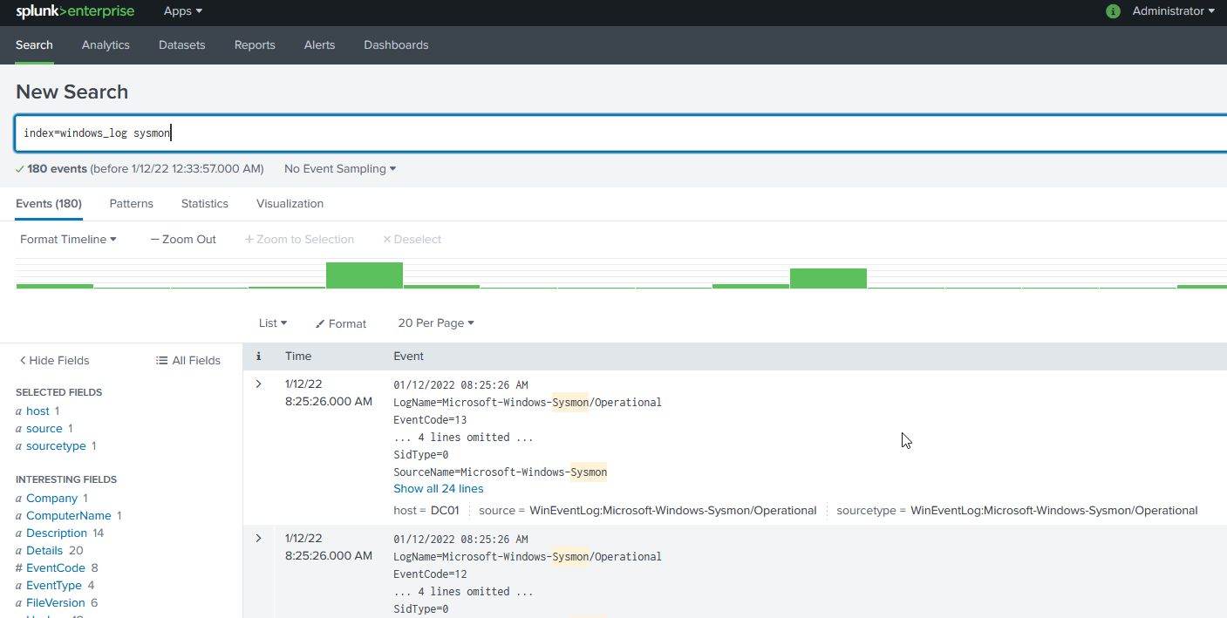Click inside the search query input
This screenshot has height=618, width=1227.
tap(610, 133)
